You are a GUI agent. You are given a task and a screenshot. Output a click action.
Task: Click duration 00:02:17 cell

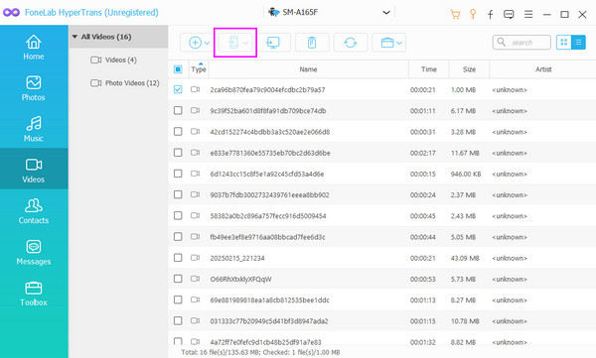423,153
